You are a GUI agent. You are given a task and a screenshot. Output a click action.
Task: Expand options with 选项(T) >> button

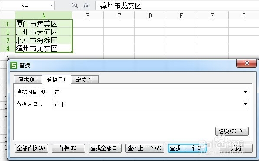[x=232, y=131]
